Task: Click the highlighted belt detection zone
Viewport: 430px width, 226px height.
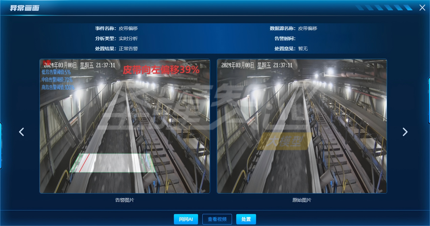Action: 113,163
